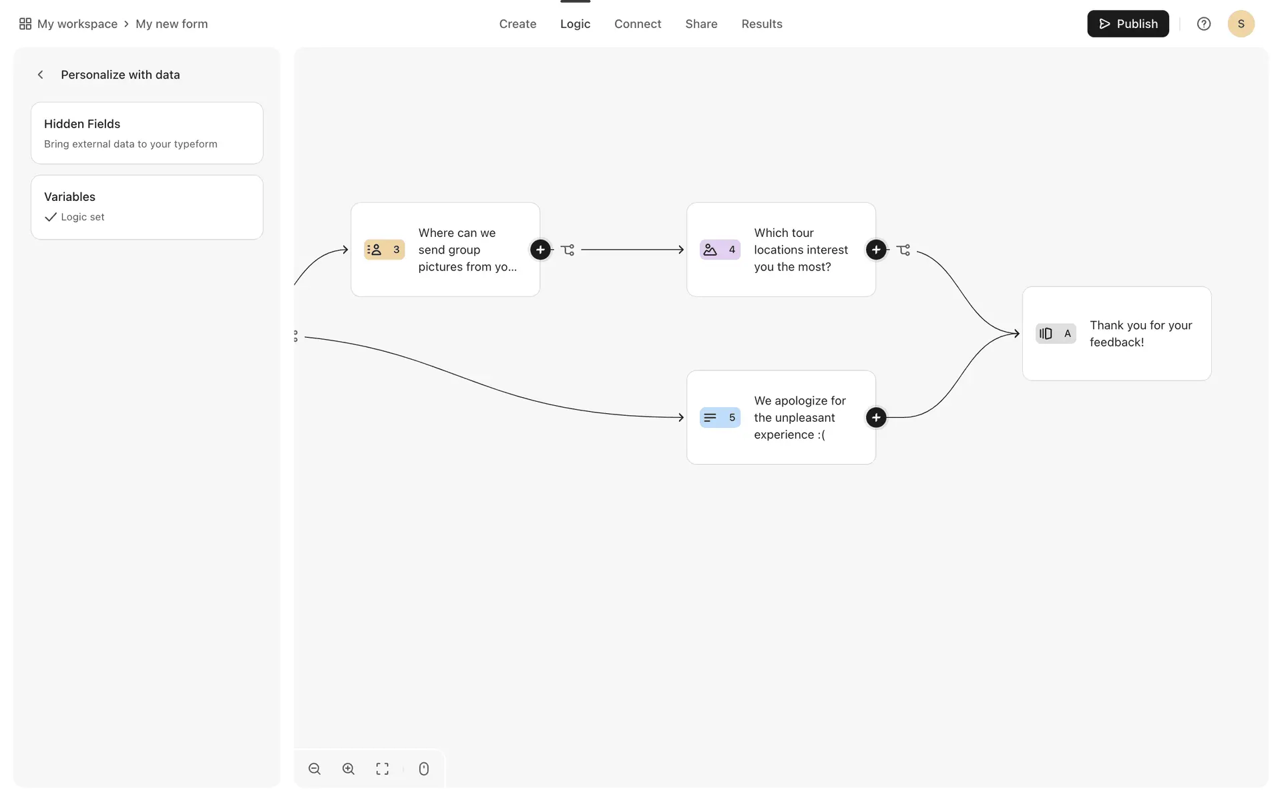Click plus button on question 4 node
The width and height of the screenshot is (1282, 801).
click(x=876, y=250)
